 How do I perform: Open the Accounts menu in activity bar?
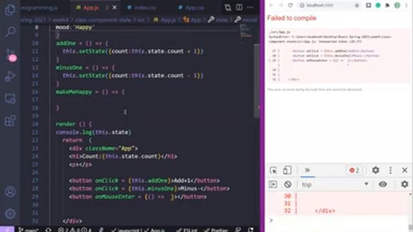point(10,191)
